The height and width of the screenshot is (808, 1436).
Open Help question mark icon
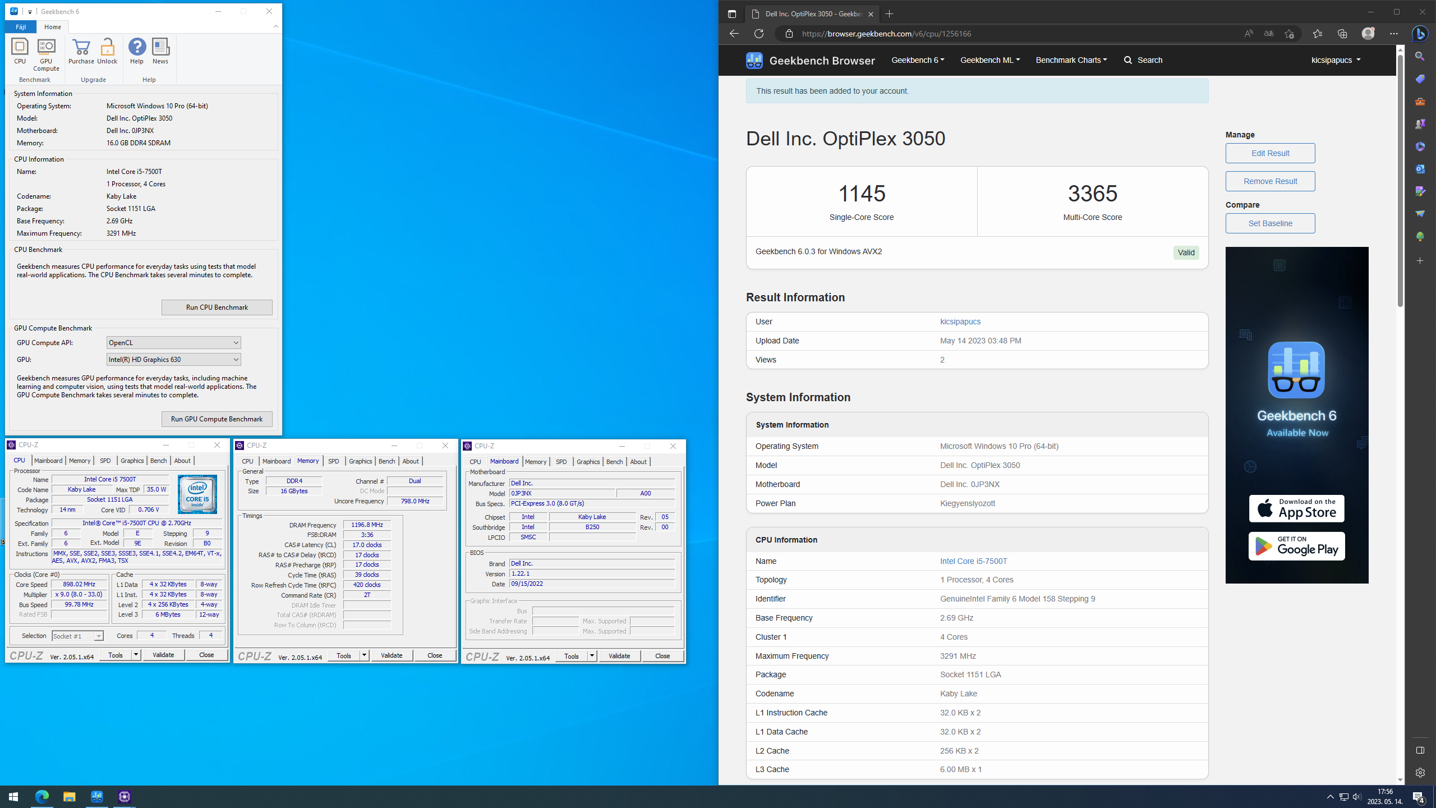(137, 52)
